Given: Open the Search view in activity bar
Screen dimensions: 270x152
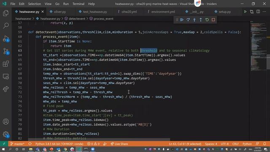Looking at the screenshot, I should tap(5, 26).
